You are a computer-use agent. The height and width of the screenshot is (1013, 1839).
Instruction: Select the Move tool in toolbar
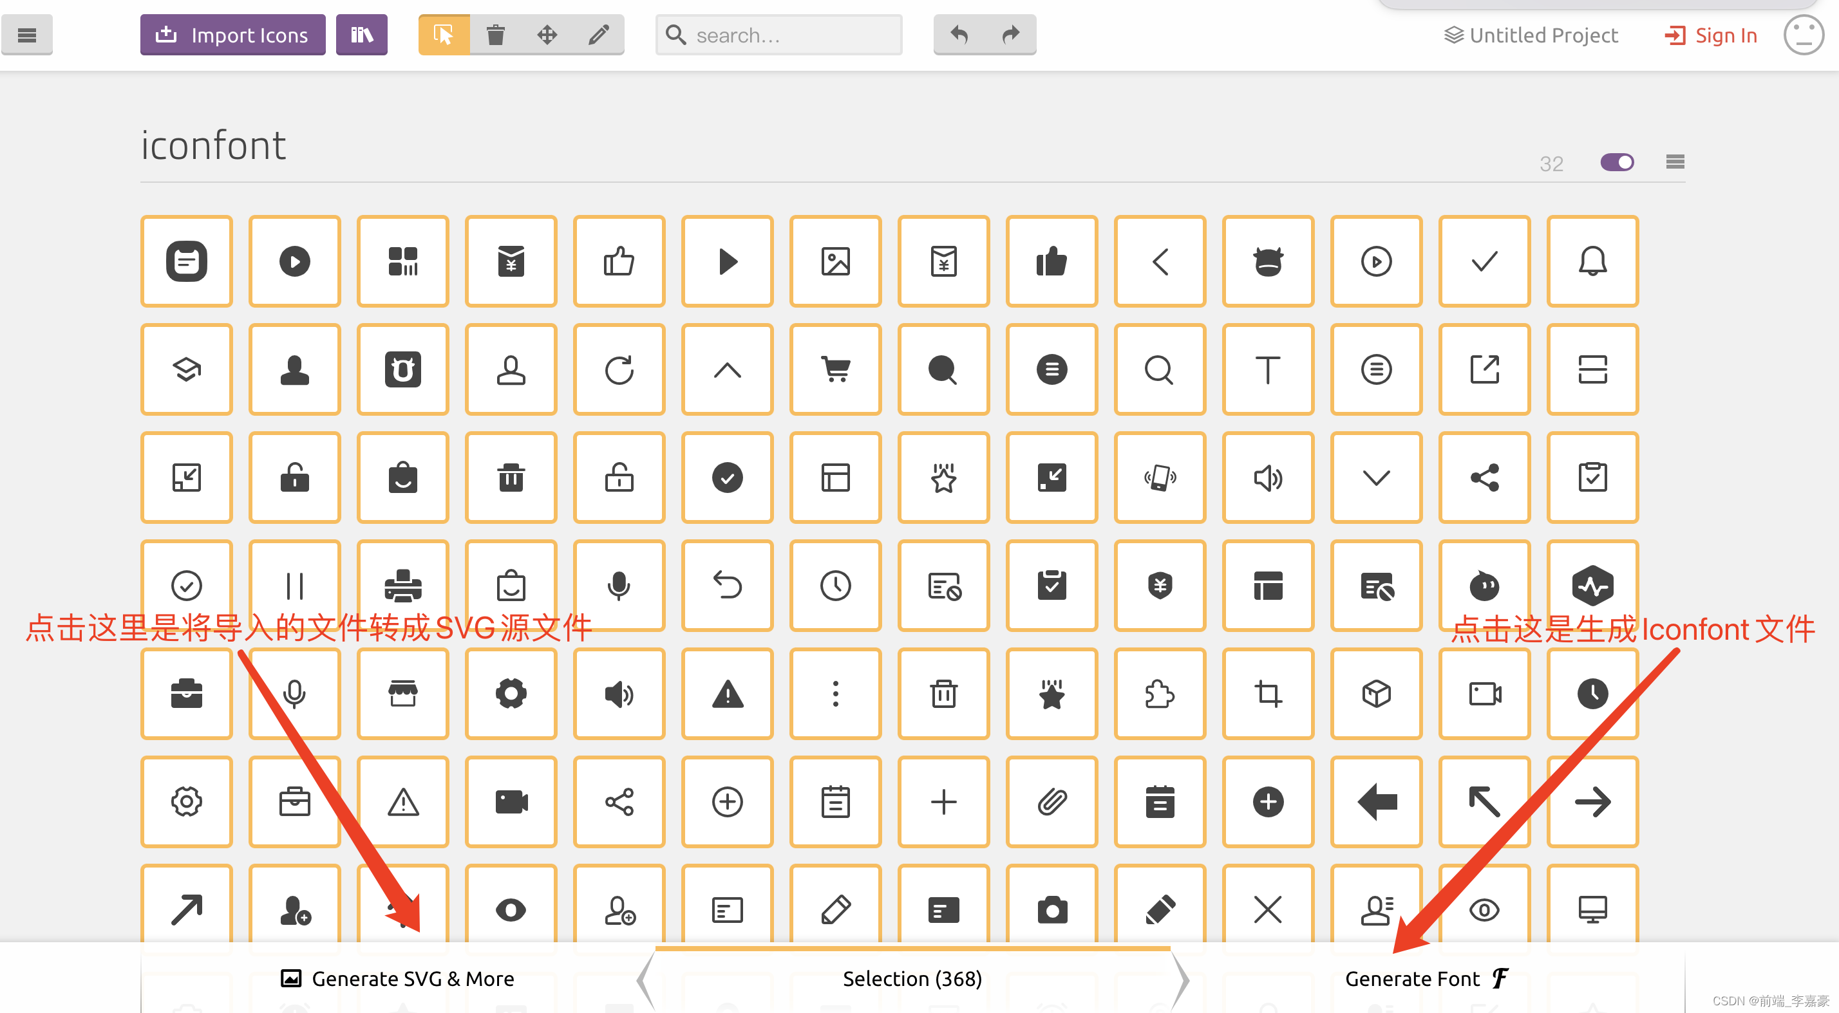pyautogui.click(x=547, y=34)
